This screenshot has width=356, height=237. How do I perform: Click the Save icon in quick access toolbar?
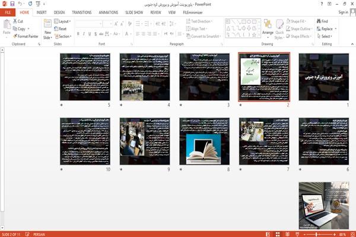point(12,4)
